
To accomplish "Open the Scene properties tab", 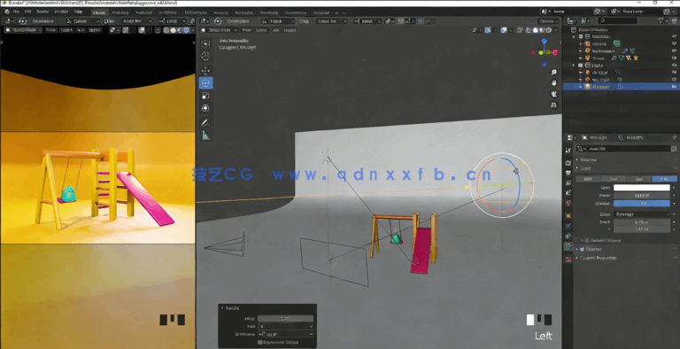I will (568, 193).
